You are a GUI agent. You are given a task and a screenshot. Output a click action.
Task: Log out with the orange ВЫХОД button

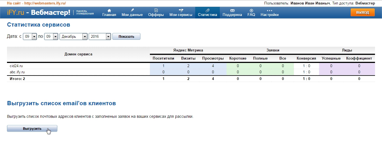(362, 13)
